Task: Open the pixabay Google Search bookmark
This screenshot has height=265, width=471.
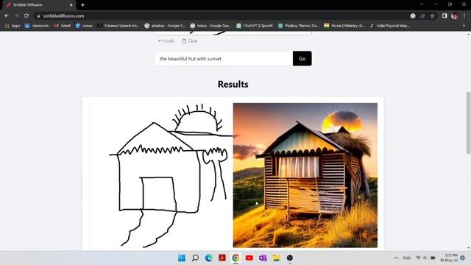Action: 165,26
